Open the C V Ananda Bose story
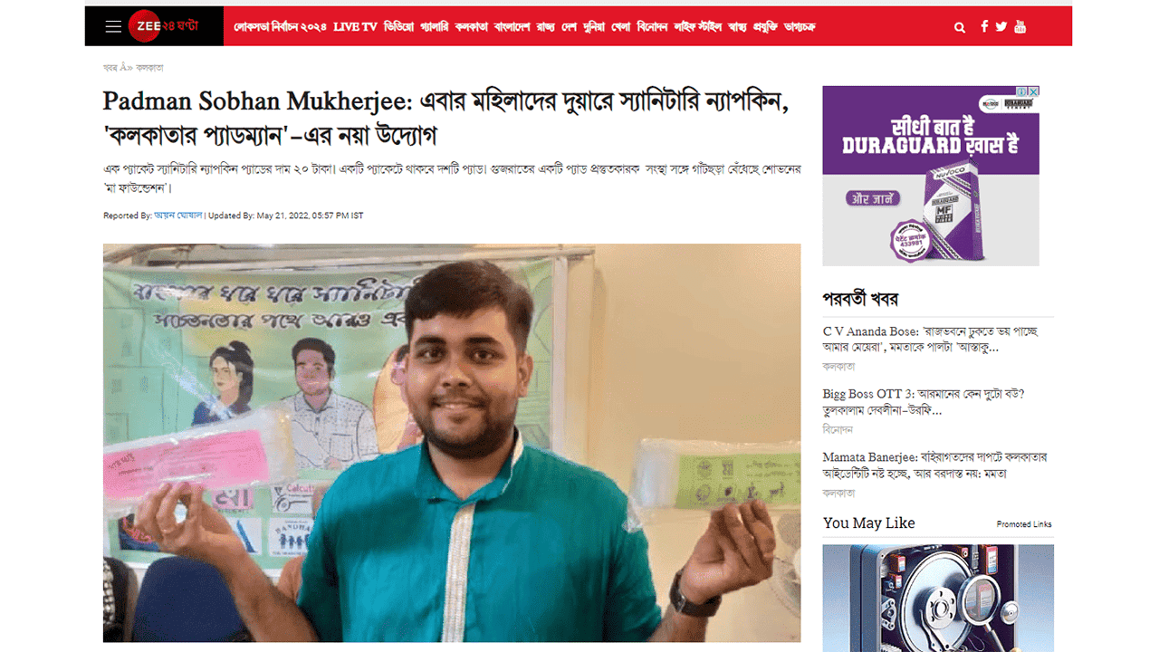Viewport: 1159px width, 652px height. (931, 339)
